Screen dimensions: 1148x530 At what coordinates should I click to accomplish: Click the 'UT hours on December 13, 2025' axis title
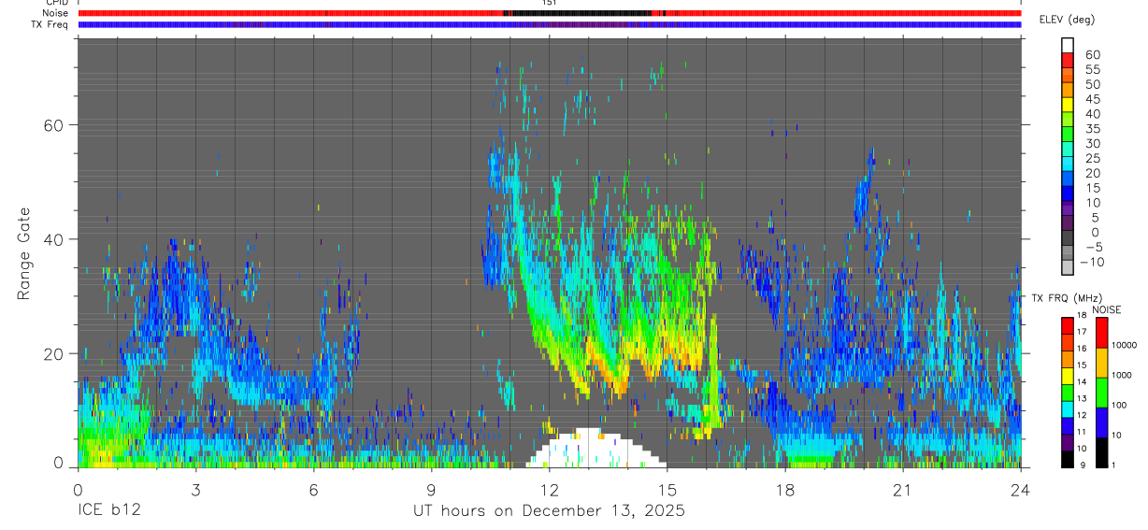point(549,511)
